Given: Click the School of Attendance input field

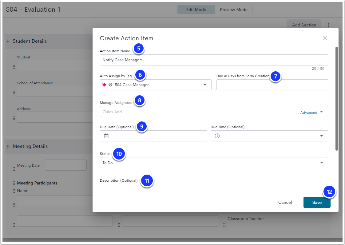Looking at the screenshot, I should pyautogui.click(x=55, y=91).
